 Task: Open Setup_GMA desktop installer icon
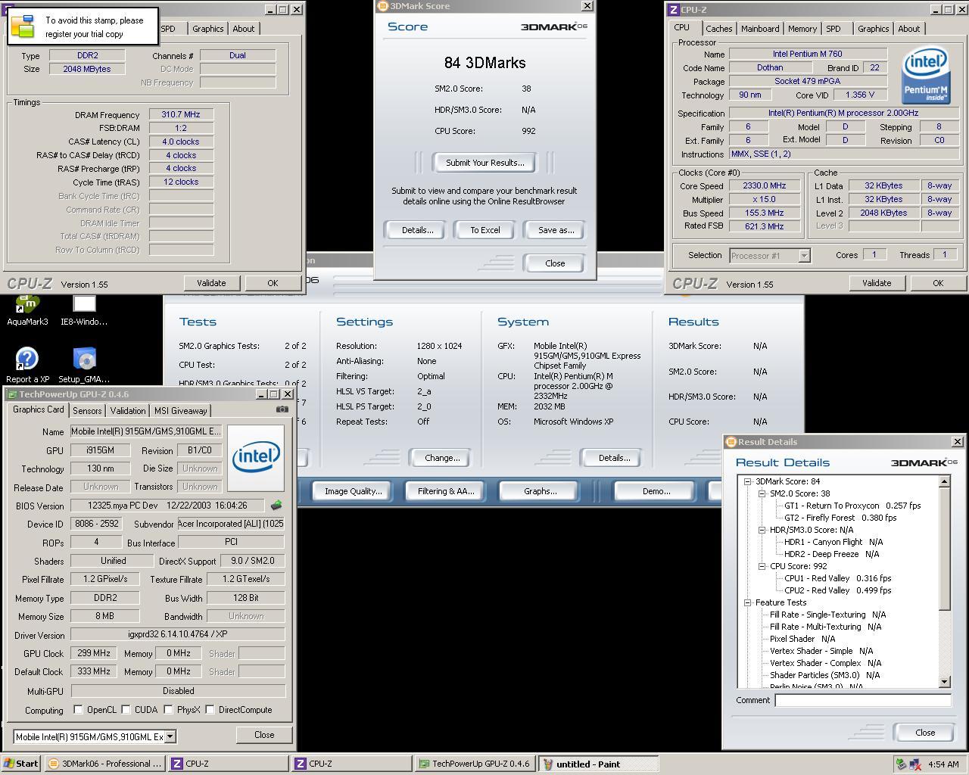click(x=84, y=365)
